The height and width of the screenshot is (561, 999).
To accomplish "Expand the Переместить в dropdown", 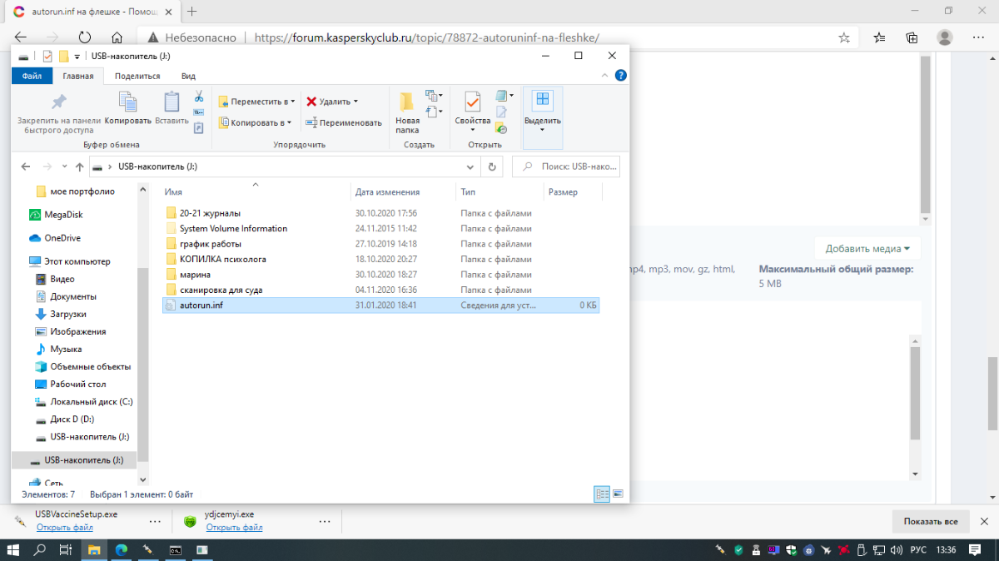I will pyautogui.click(x=256, y=102).
